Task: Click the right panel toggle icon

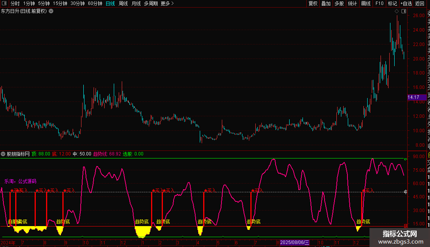Action: [403, 11]
